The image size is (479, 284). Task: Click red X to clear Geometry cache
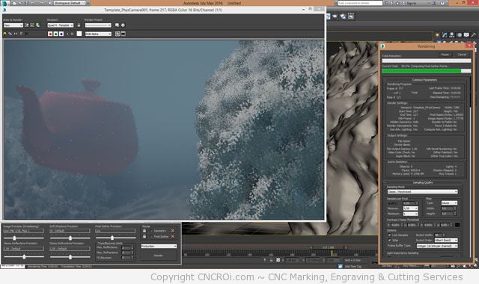(x=173, y=231)
